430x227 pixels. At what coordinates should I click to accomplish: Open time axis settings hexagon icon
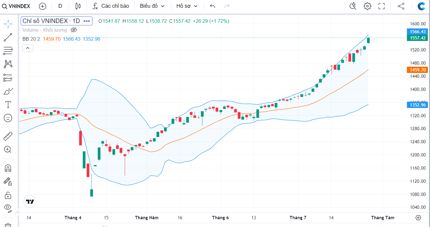(419, 218)
